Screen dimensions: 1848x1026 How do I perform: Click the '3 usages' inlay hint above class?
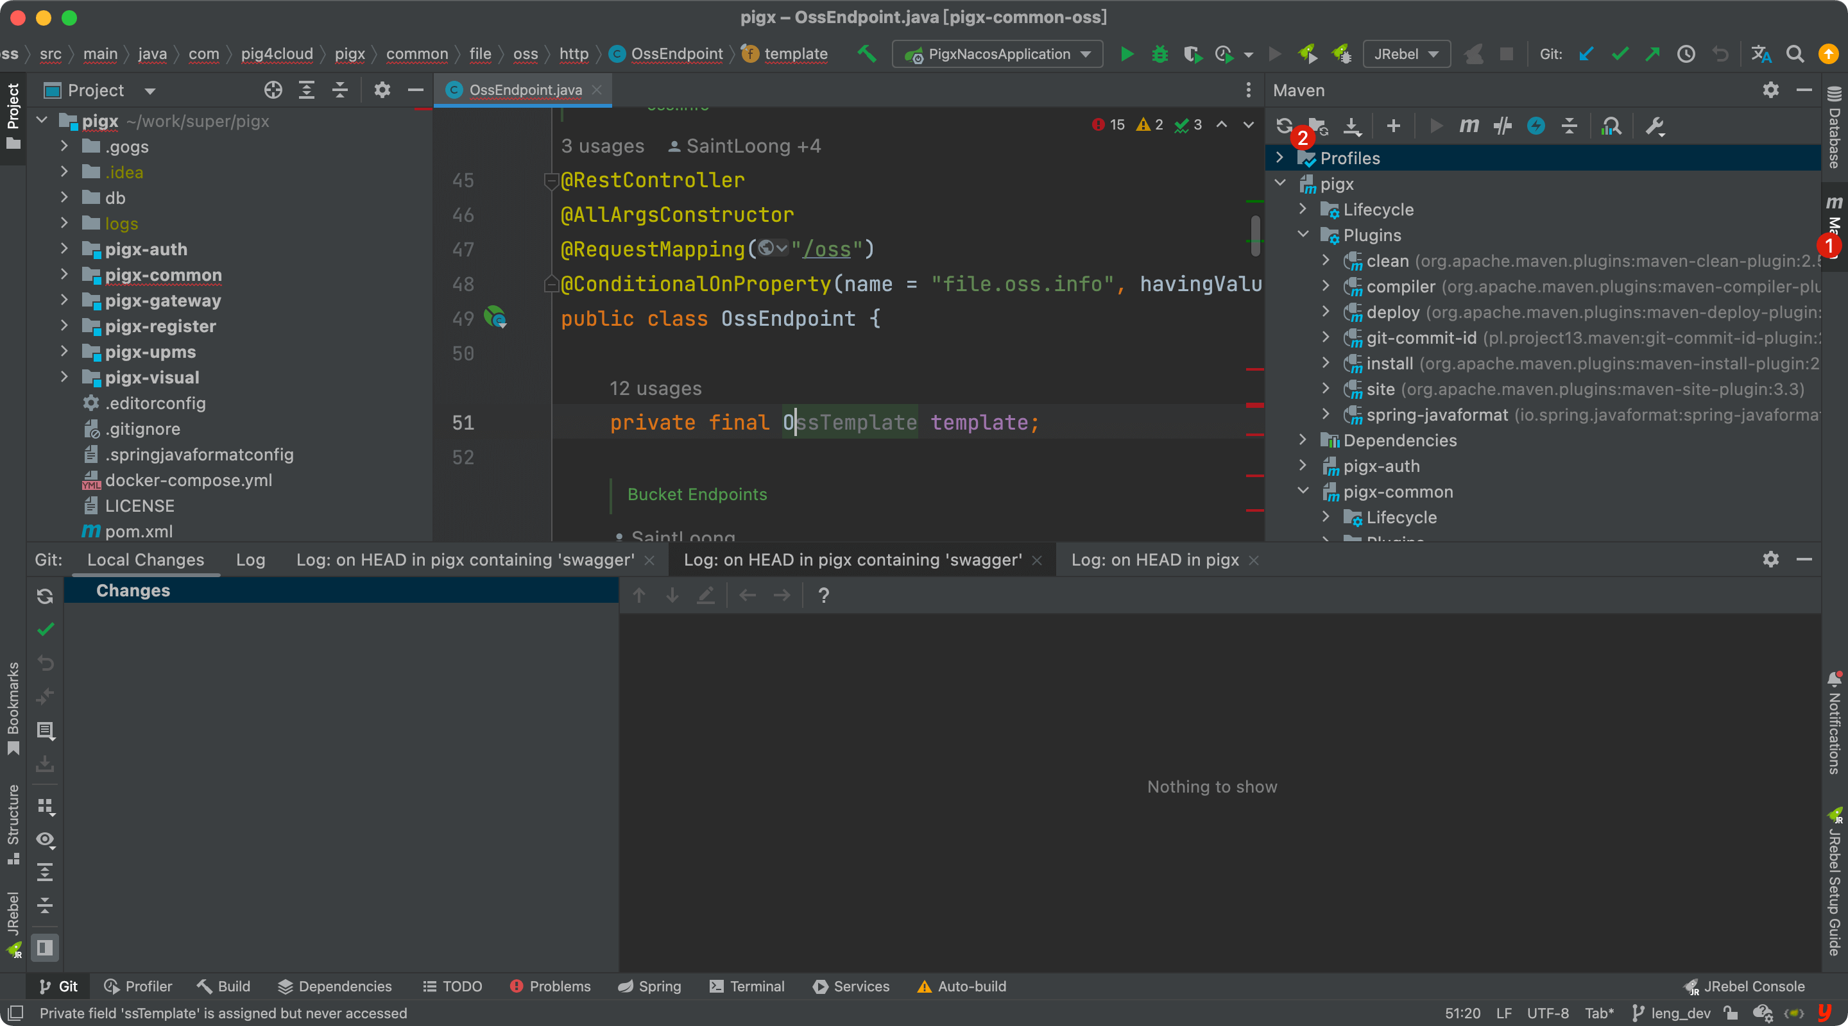pyautogui.click(x=602, y=146)
